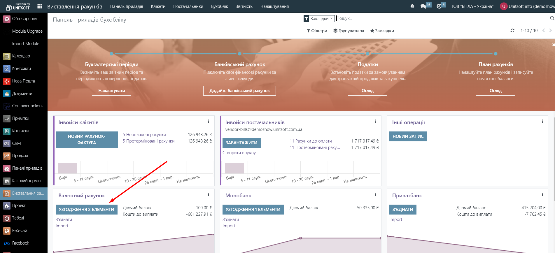Open CRM from the sidebar
555x253 pixels.
pos(16,143)
